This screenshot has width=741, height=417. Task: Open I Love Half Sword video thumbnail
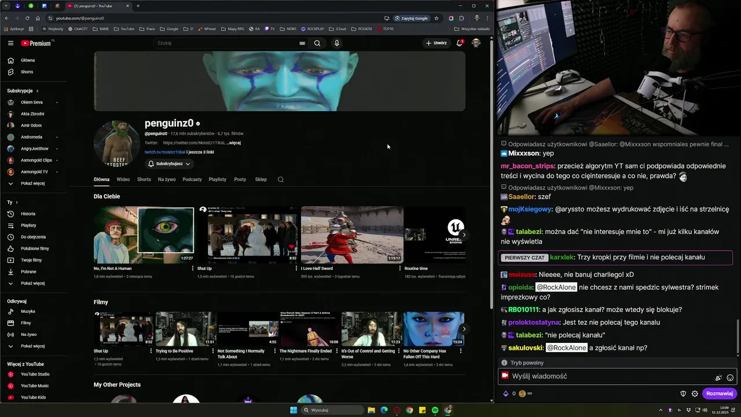352,235
